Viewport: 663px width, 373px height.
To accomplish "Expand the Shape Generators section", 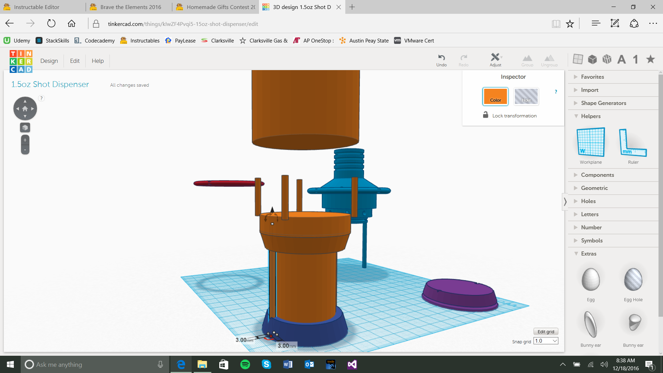I will click(603, 103).
